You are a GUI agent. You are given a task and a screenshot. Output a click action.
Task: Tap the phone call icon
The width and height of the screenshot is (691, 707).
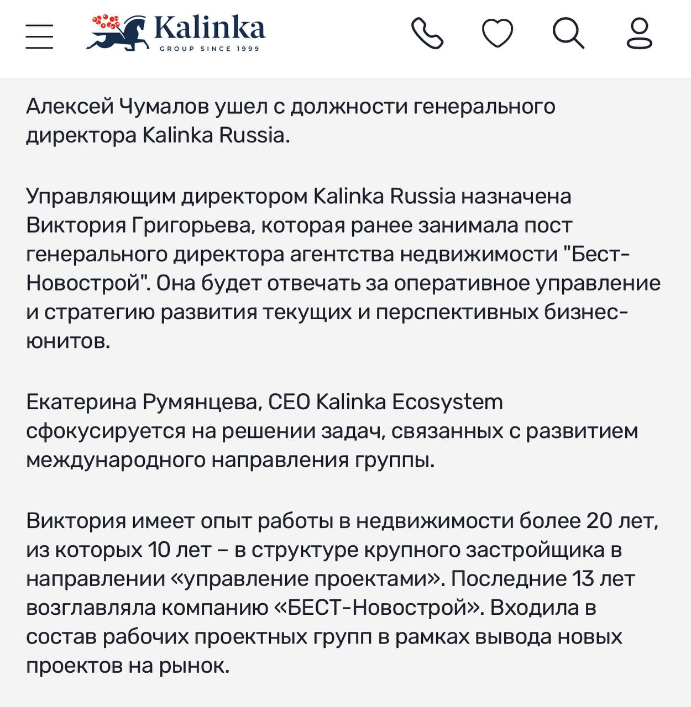[427, 34]
